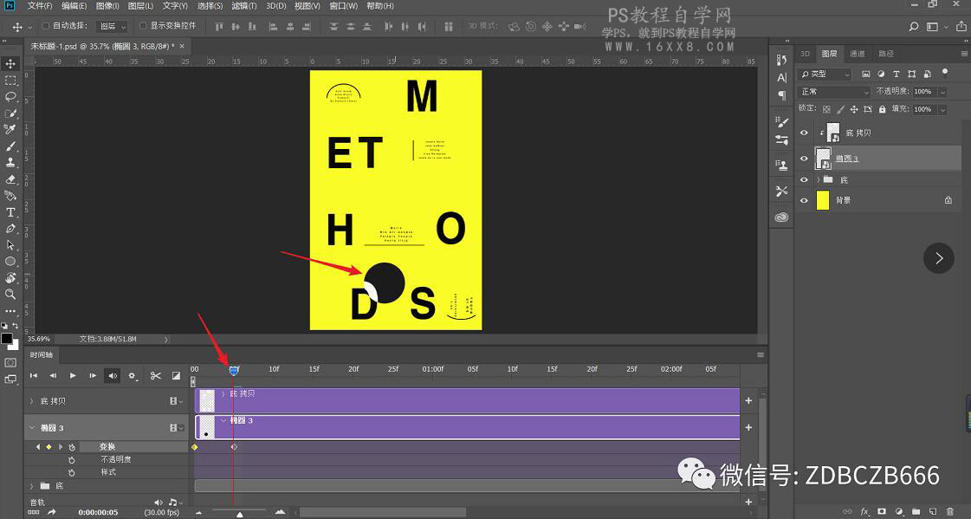Select the Zoom tool
The image size is (971, 519).
(10, 293)
